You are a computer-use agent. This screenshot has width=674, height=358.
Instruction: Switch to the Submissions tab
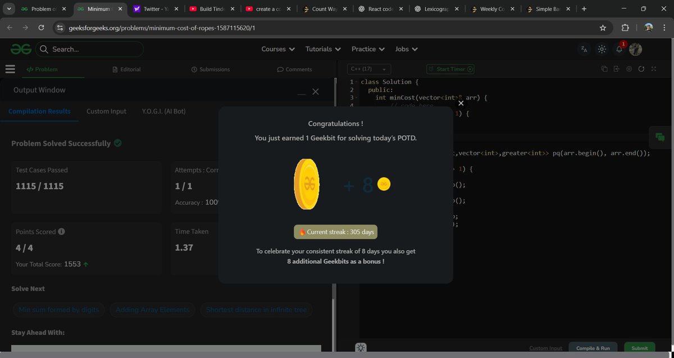click(210, 70)
